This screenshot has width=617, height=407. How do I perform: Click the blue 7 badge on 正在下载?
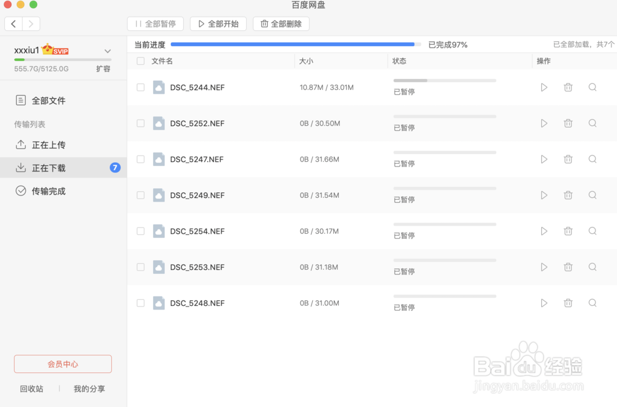click(x=115, y=168)
